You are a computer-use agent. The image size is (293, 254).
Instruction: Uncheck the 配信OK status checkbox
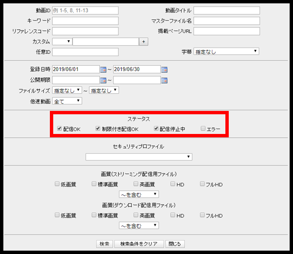(59, 128)
